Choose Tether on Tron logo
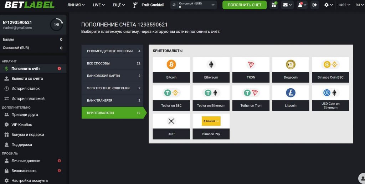The height and width of the screenshot is (184, 365). [x=251, y=93]
